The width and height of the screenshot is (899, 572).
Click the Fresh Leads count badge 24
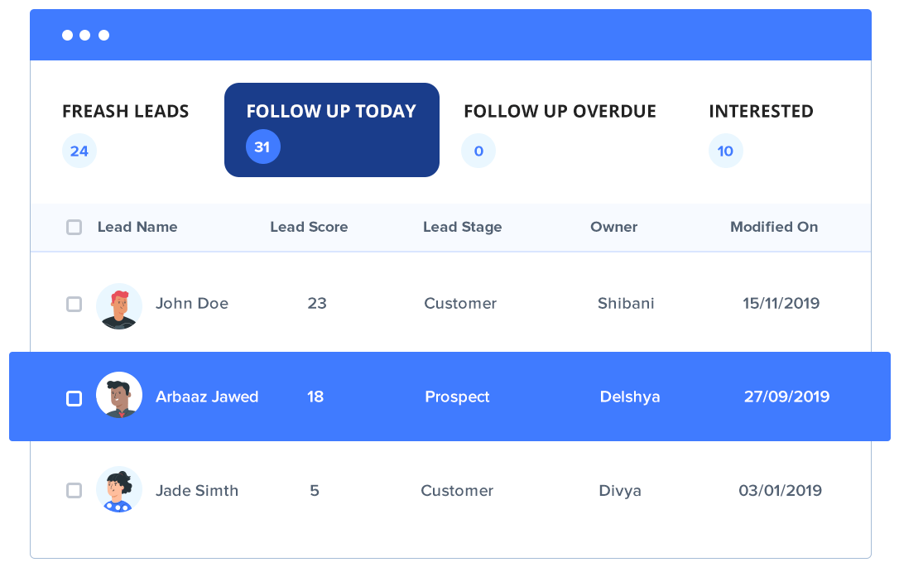79,151
